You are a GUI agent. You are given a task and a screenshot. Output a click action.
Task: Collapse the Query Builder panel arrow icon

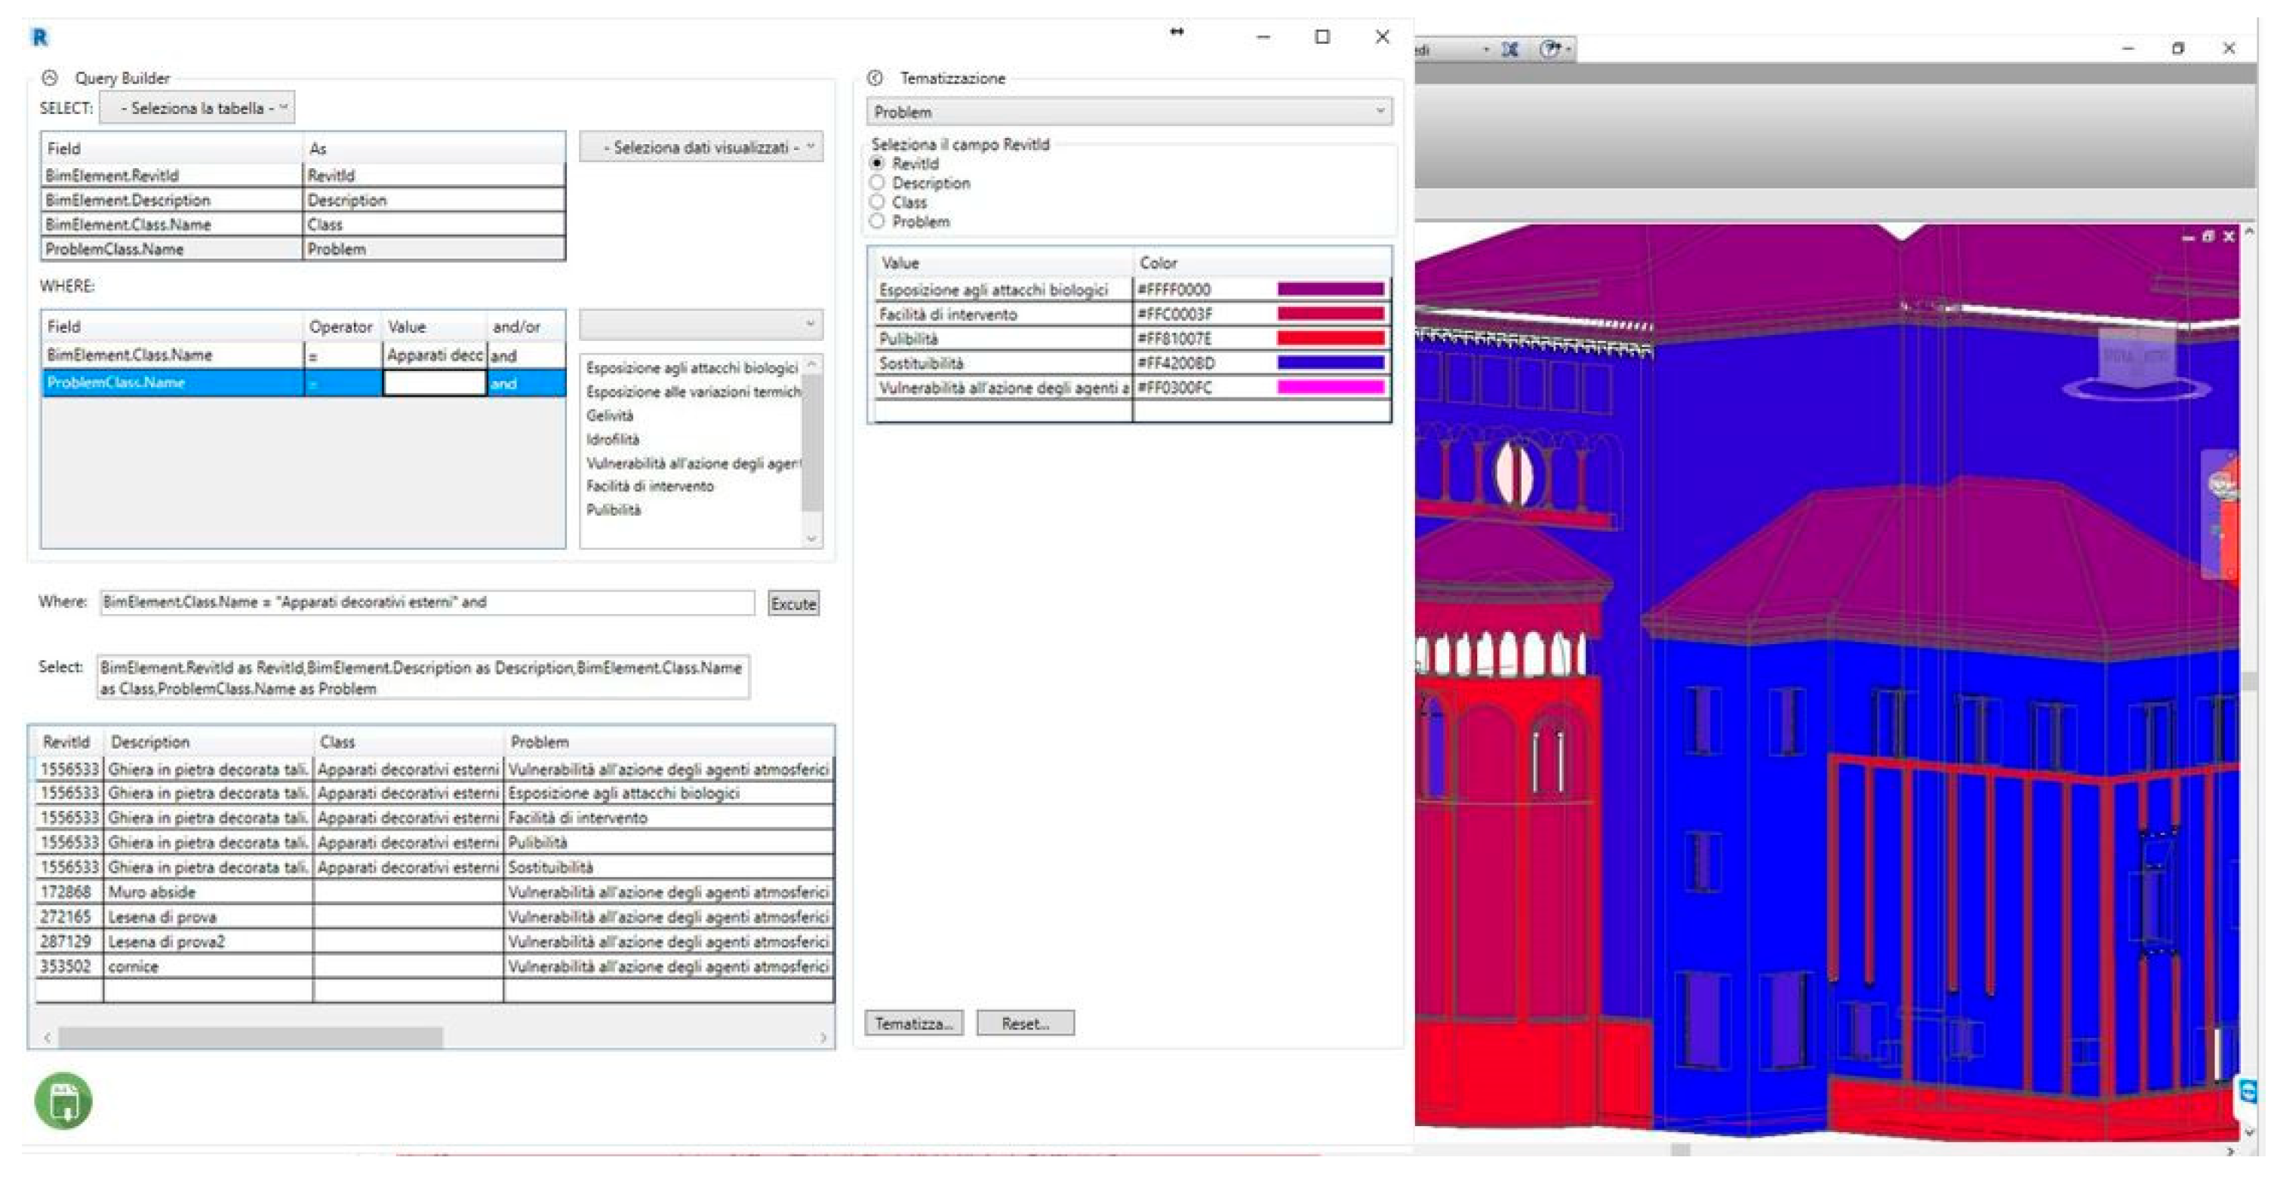click(51, 78)
